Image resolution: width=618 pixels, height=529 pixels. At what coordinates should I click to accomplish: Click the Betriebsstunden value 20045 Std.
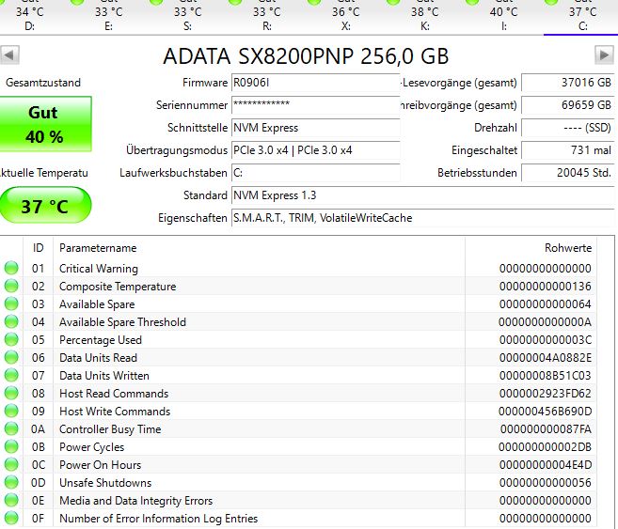pos(568,172)
